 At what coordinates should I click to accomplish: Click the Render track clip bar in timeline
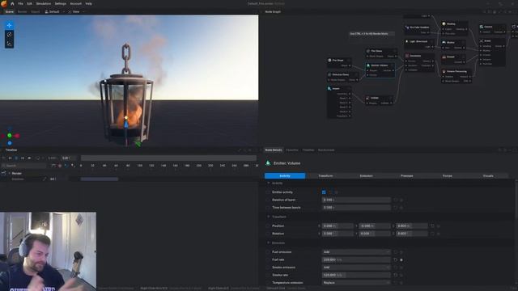(100, 179)
